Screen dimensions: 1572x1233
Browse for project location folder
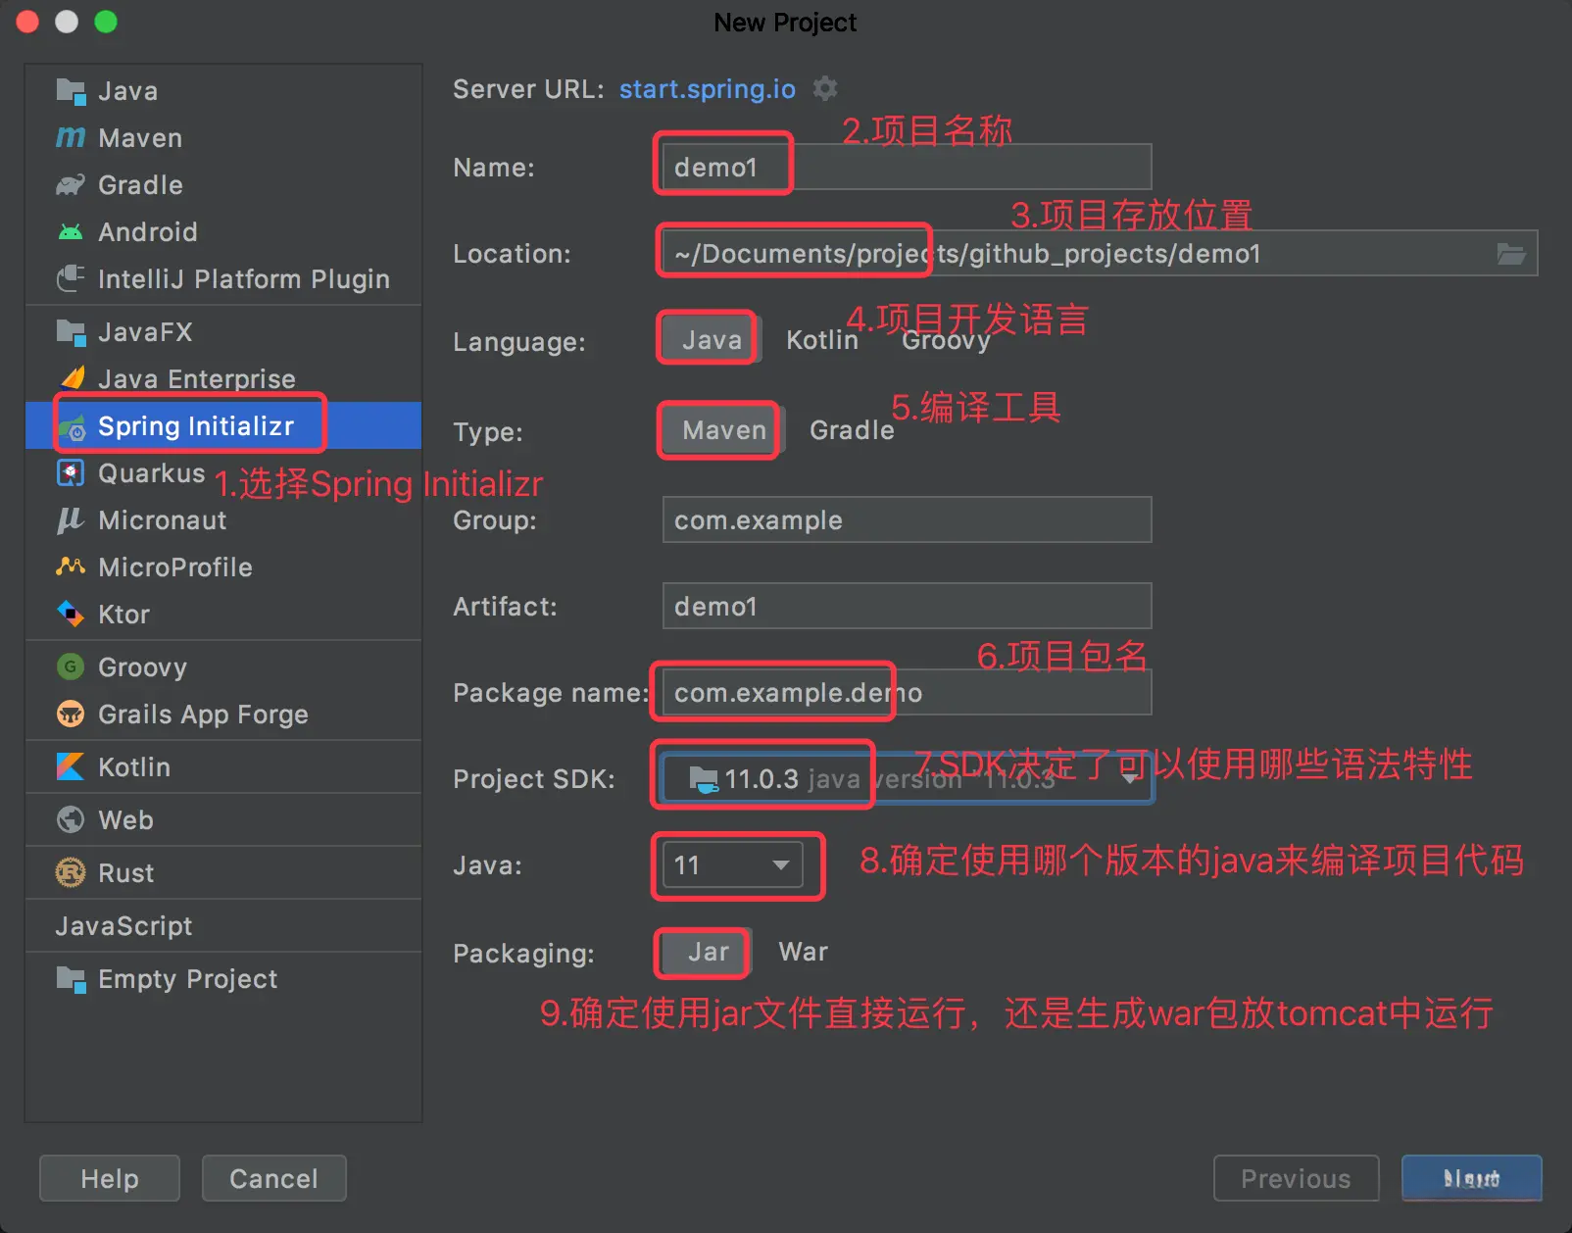(1511, 254)
